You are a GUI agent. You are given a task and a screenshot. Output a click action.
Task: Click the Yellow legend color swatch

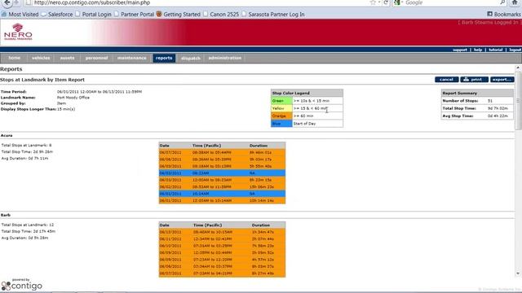281,108
